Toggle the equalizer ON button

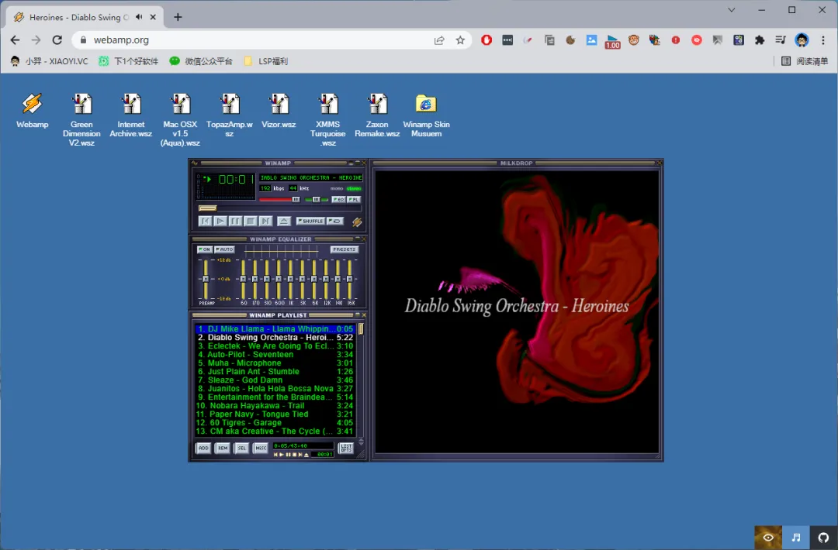point(205,249)
